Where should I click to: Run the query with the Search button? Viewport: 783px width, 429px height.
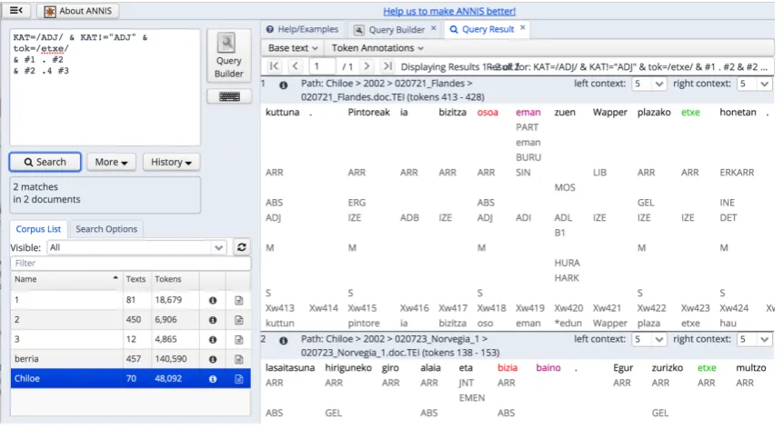[45, 162]
